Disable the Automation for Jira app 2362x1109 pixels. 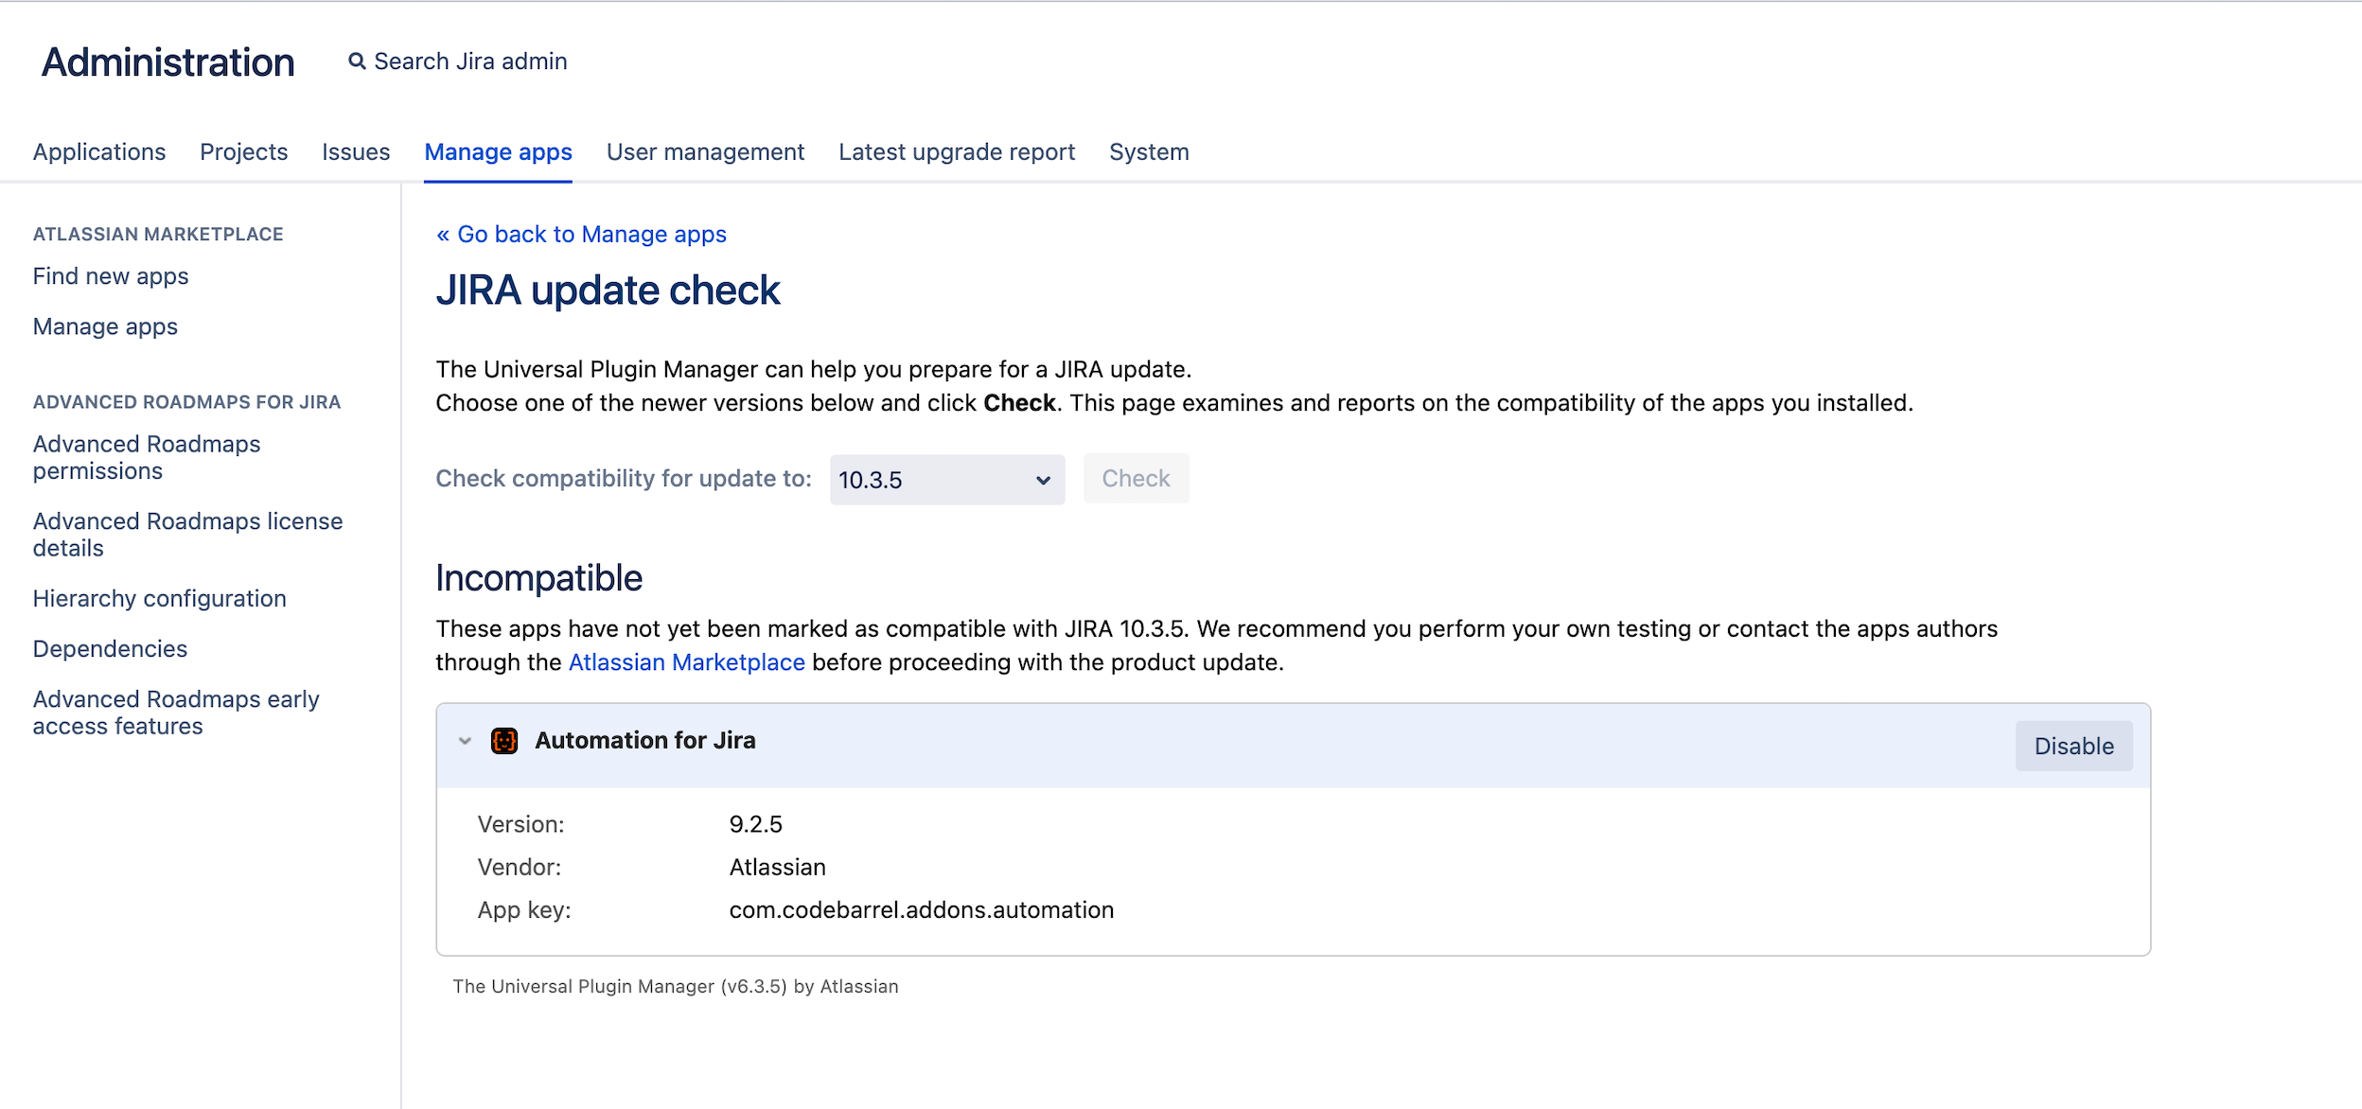pos(2072,746)
